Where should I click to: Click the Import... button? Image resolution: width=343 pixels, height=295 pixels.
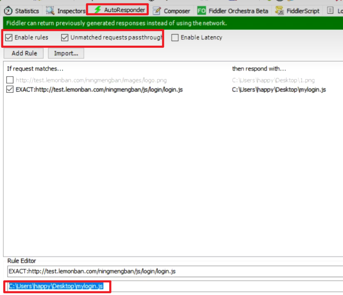(66, 53)
